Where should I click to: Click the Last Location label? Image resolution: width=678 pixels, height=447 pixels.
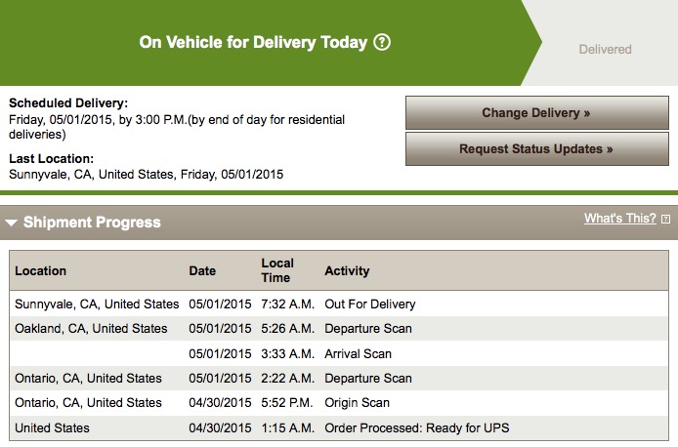51,158
